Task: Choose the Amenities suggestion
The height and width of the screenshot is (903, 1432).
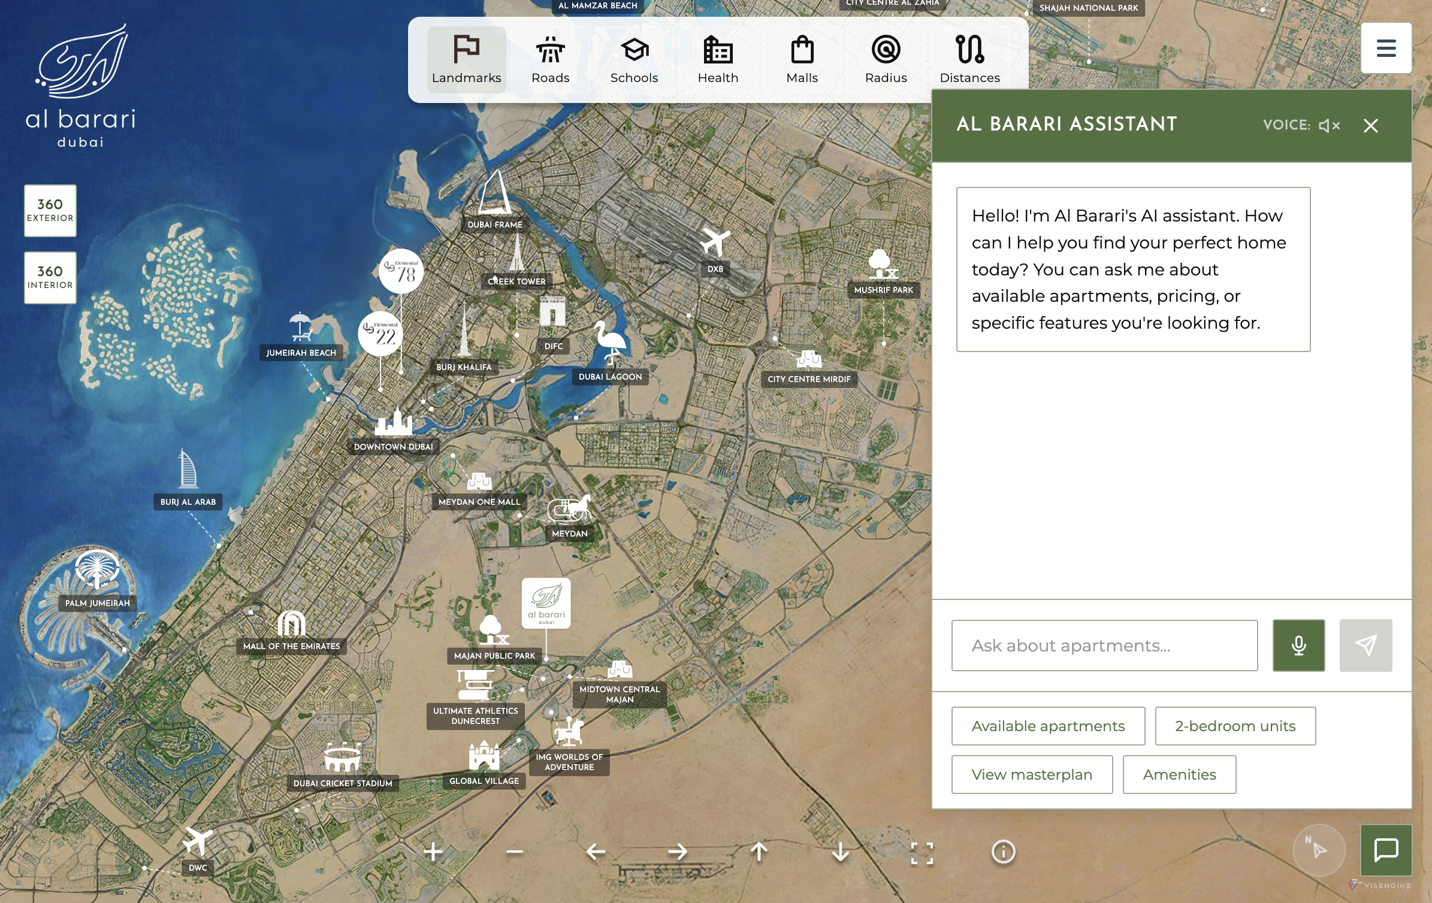Action: 1179,774
